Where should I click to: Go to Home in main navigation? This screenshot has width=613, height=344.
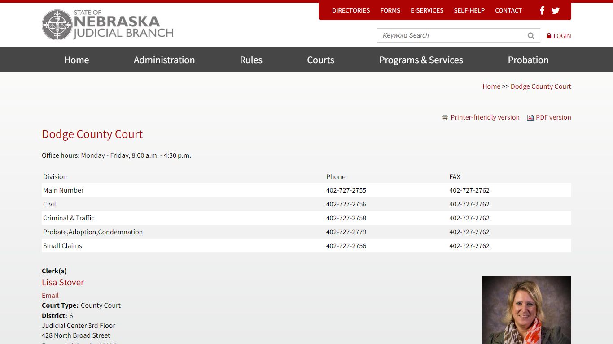coord(76,60)
